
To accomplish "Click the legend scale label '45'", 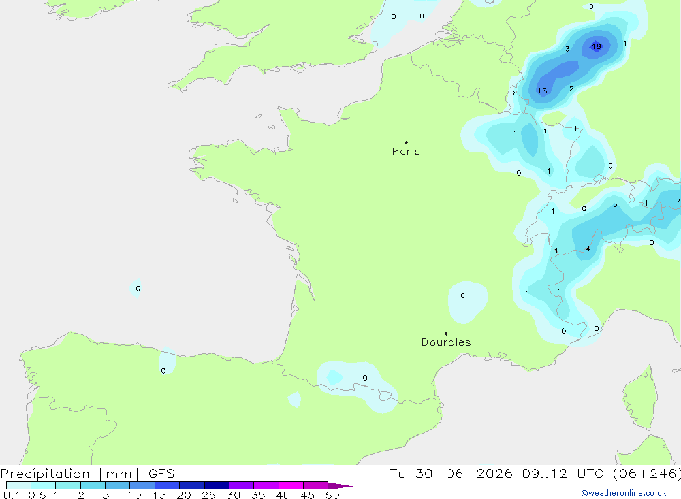I will 308,495.
